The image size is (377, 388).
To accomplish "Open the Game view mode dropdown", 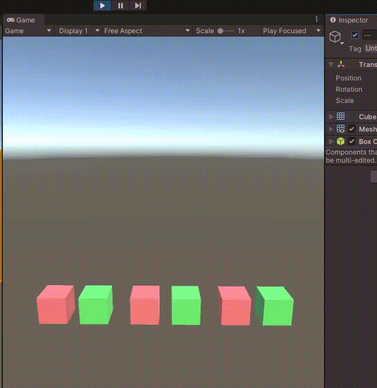I will pos(28,31).
